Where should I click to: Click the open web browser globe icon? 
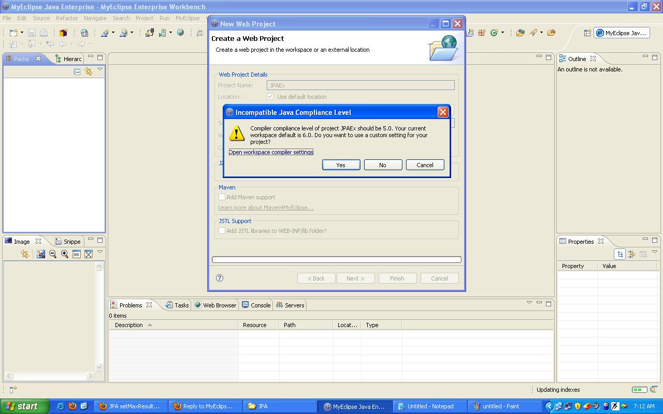(180, 33)
